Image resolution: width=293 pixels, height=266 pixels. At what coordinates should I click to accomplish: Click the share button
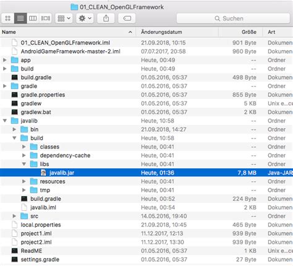(x=106, y=19)
